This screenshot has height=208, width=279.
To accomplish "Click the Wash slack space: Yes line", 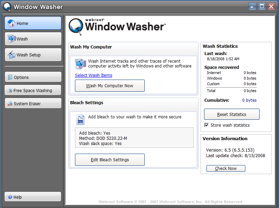I will 100,144.
